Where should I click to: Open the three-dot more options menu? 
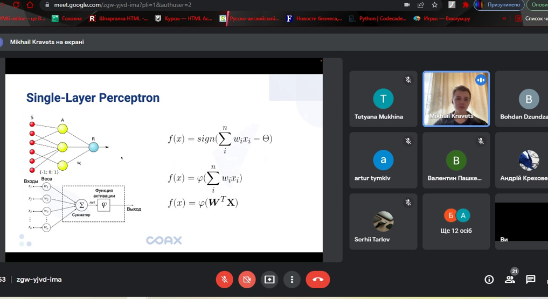click(x=292, y=280)
